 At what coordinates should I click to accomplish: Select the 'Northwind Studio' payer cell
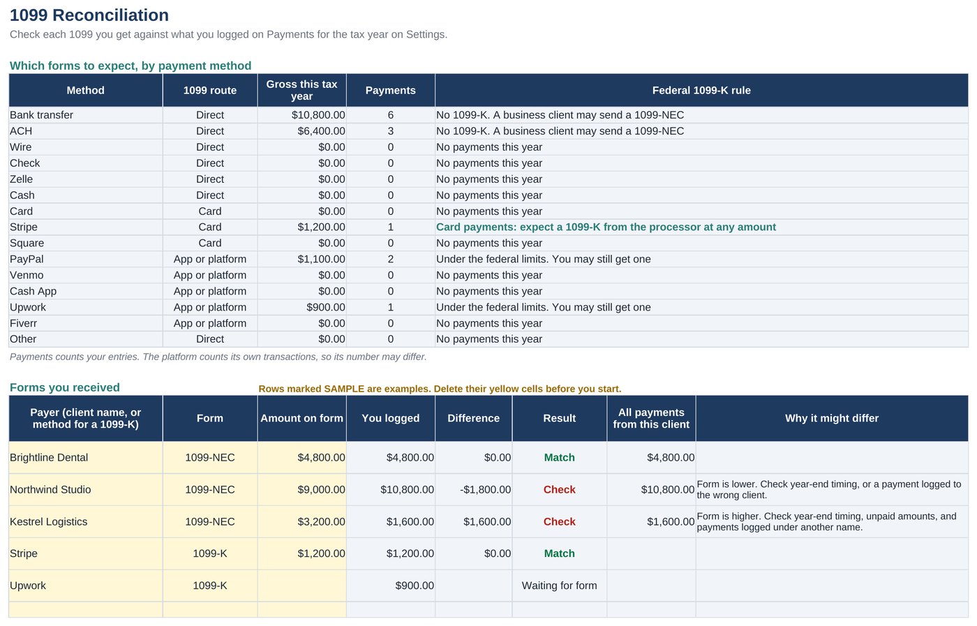pyautogui.click(x=86, y=490)
